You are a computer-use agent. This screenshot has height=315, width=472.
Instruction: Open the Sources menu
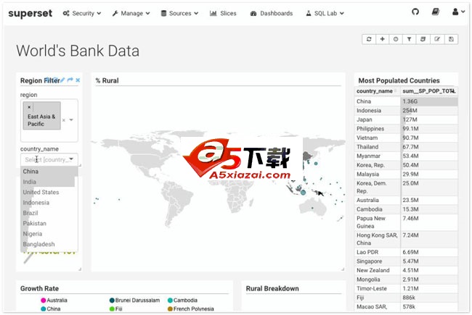tap(179, 13)
